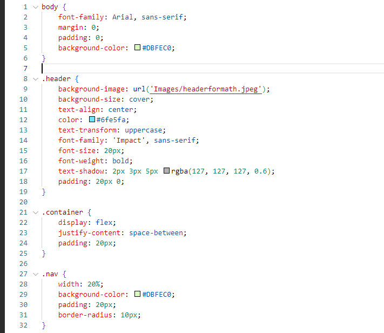The width and height of the screenshot is (384, 333).
Task: Click the 'body' selector text
Action: (x=50, y=7)
